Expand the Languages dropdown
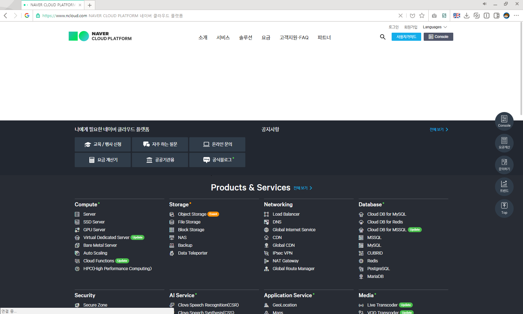Screen dimensions: 523x314 (435, 27)
